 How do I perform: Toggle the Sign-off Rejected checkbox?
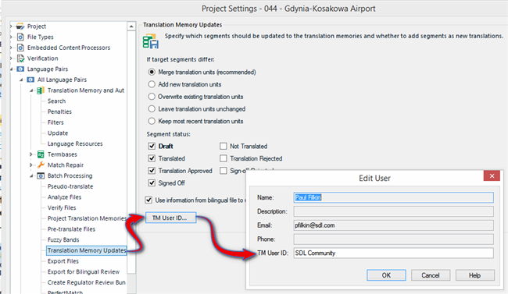click(x=224, y=171)
